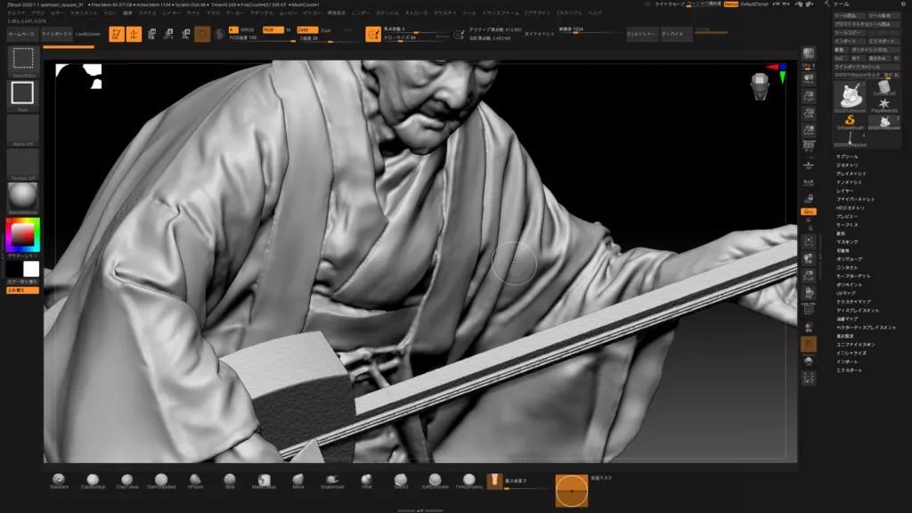Expand the サブツール subpalette
Screen dimensions: 912x513
[847, 157]
